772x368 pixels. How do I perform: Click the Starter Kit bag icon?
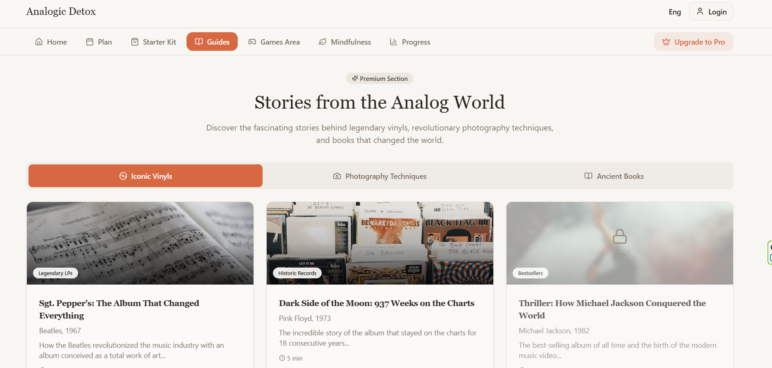pyautogui.click(x=135, y=42)
